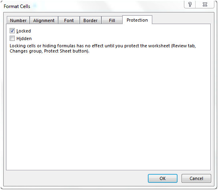Click the empty white Protection pane area
Screen dimensions: 218x190
(x=108, y=111)
